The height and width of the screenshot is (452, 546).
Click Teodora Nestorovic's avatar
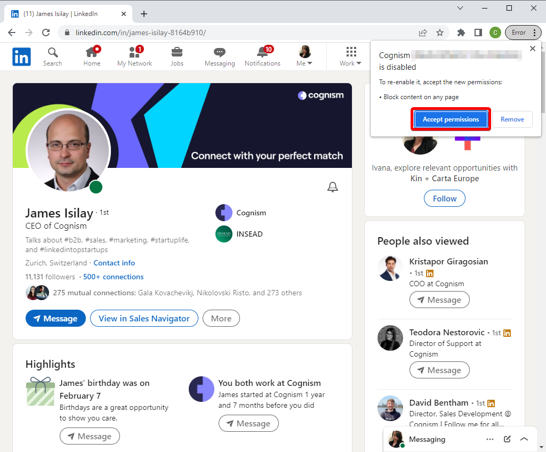pyautogui.click(x=390, y=338)
